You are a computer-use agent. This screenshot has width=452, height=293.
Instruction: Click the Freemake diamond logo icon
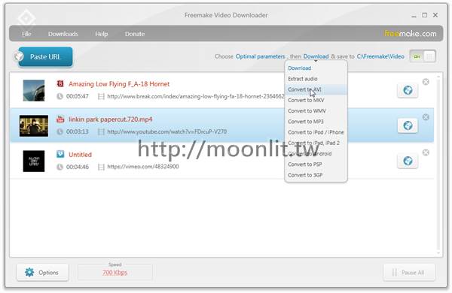point(26,18)
